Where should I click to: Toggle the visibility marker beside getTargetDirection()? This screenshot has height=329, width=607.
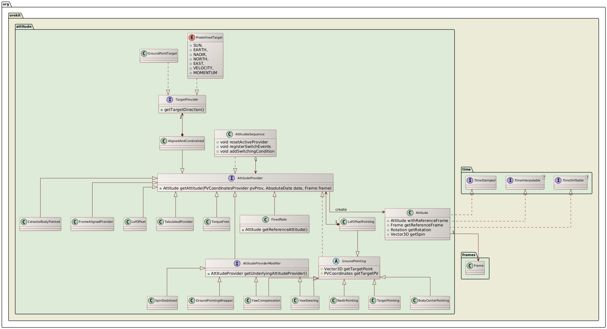[162, 110]
